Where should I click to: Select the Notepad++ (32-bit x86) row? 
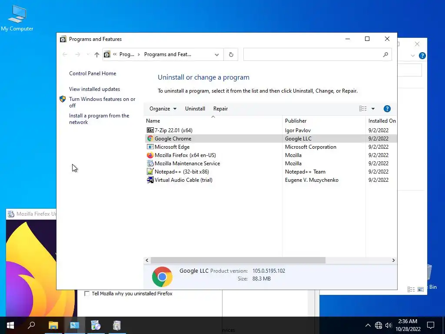[x=270, y=171]
